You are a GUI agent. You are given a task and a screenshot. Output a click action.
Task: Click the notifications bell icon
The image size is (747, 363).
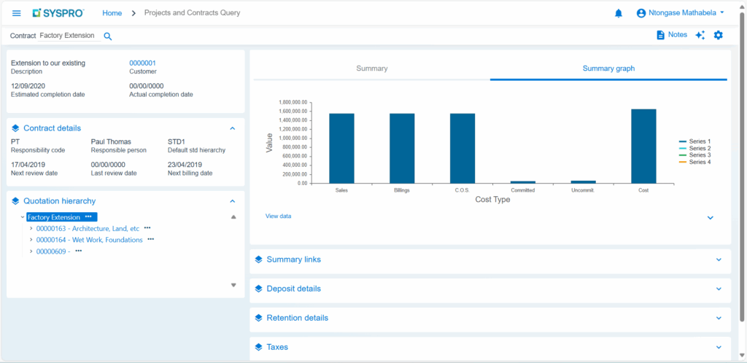pyautogui.click(x=619, y=13)
